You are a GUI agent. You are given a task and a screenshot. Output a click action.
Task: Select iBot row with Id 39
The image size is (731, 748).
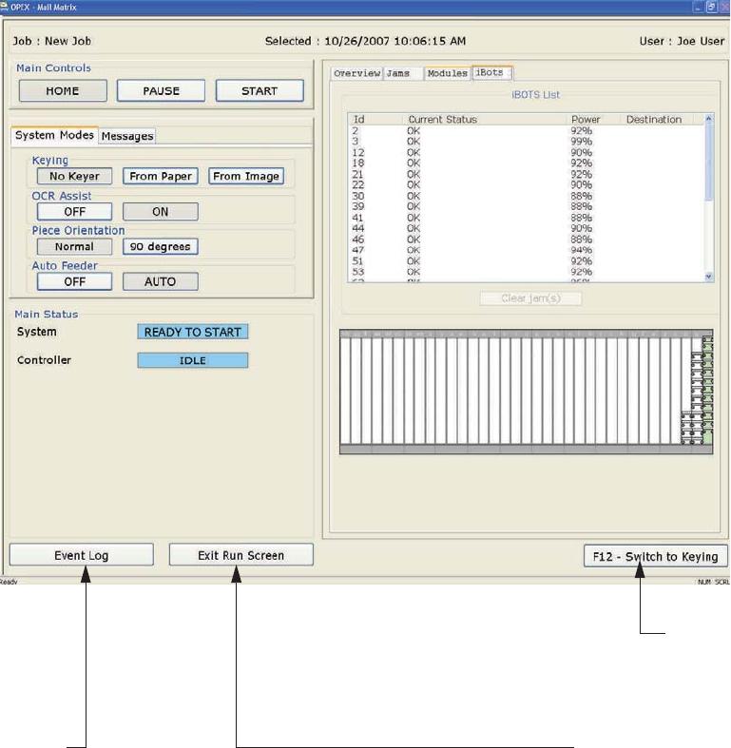click(527, 206)
